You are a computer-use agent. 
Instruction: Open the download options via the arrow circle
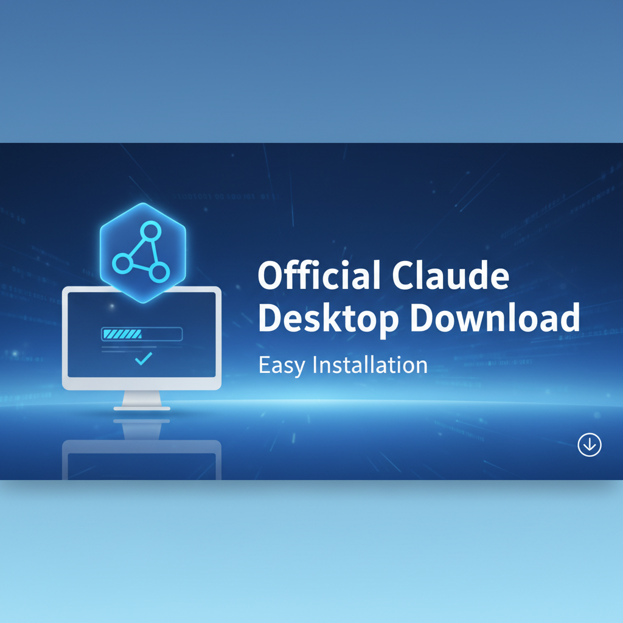pyautogui.click(x=588, y=445)
